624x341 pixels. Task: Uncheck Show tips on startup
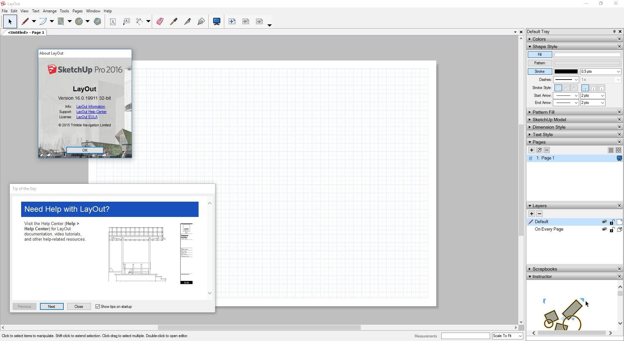click(x=97, y=307)
